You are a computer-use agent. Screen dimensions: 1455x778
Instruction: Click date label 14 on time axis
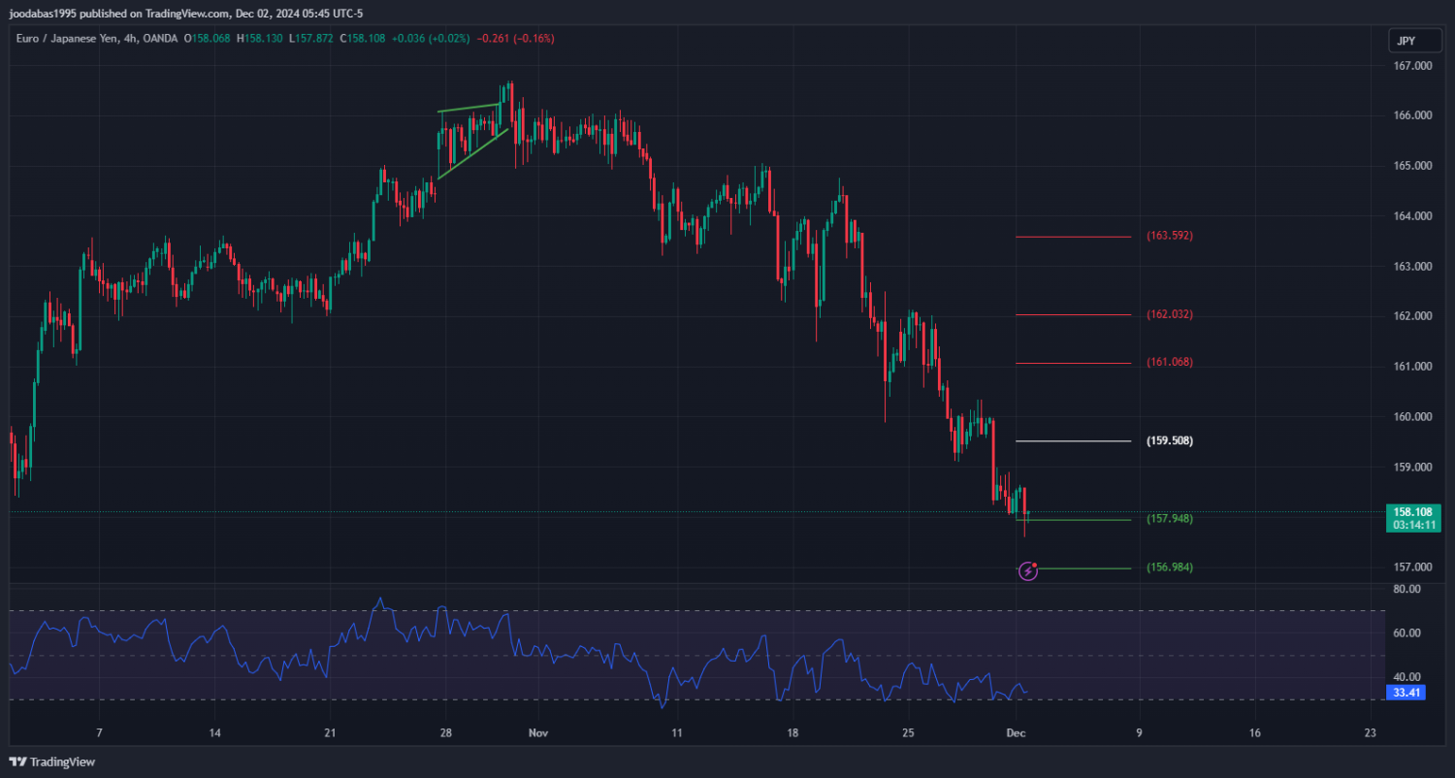point(214,733)
